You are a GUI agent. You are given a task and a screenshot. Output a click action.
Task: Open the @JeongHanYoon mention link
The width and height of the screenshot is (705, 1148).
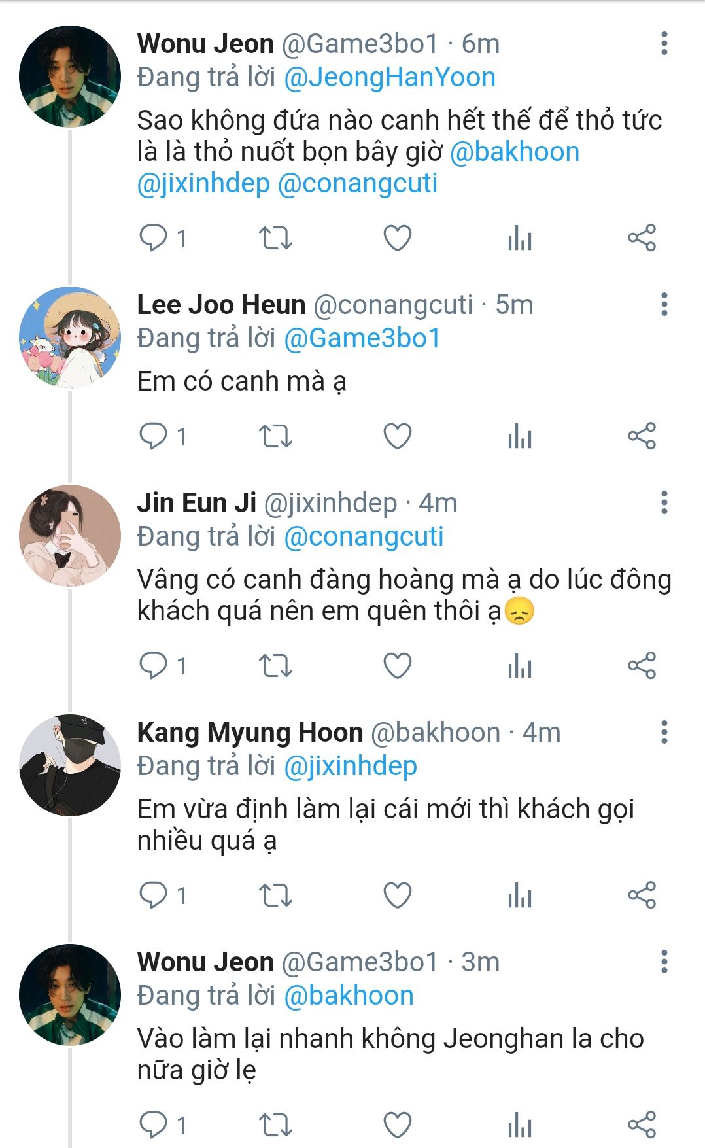click(390, 78)
